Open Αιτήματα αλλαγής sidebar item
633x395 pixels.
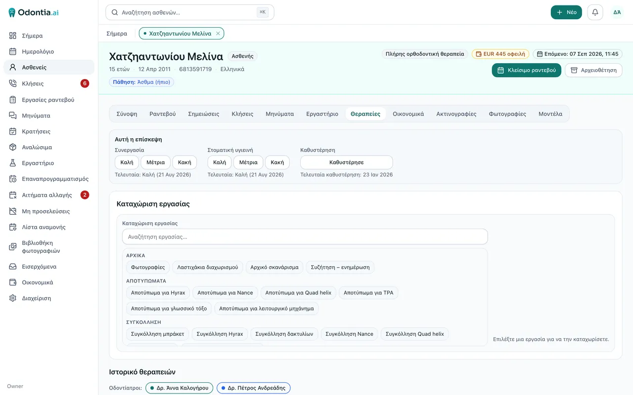[x=49, y=195]
